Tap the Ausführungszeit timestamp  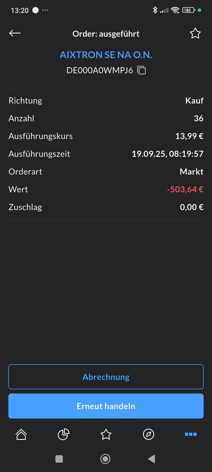[168, 154]
